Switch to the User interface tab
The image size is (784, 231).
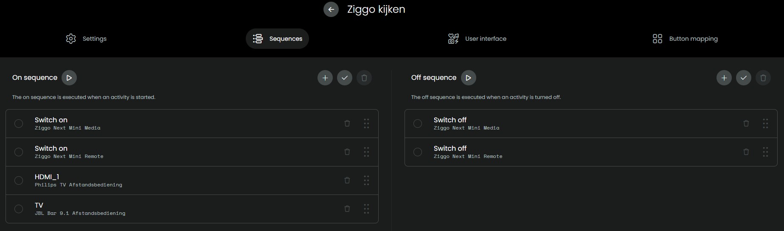[x=477, y=39]
